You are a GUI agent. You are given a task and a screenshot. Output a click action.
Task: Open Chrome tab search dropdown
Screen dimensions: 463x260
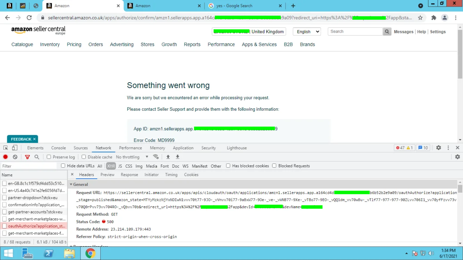pyautogui.click(x=421, y=6)
